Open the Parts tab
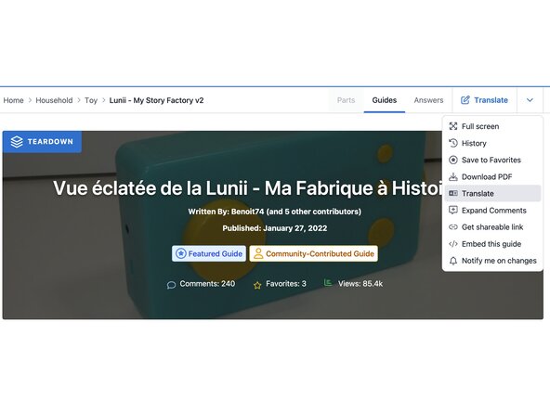The width and height of the screenshot is (550, 412). point(346,100)
